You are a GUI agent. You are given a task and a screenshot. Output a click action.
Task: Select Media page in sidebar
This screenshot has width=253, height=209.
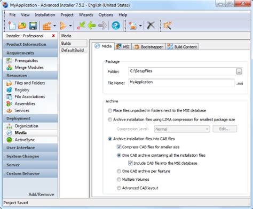30,133
